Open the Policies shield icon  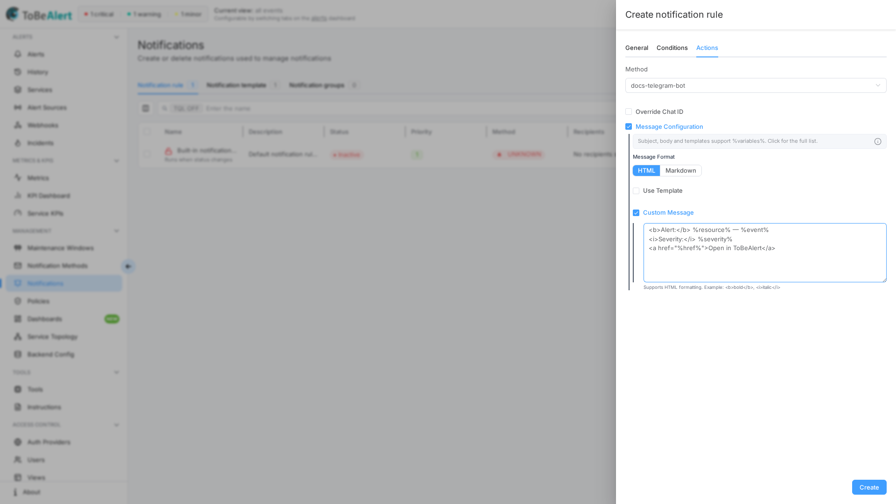point(18,301)
